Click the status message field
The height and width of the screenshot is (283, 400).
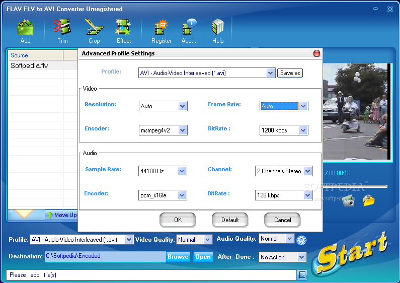[151, 275]
